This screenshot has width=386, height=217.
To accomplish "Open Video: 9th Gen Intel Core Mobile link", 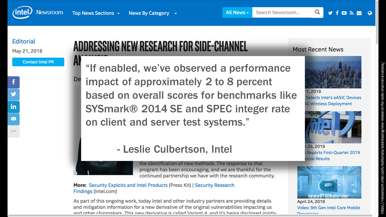I will point(329,210).
